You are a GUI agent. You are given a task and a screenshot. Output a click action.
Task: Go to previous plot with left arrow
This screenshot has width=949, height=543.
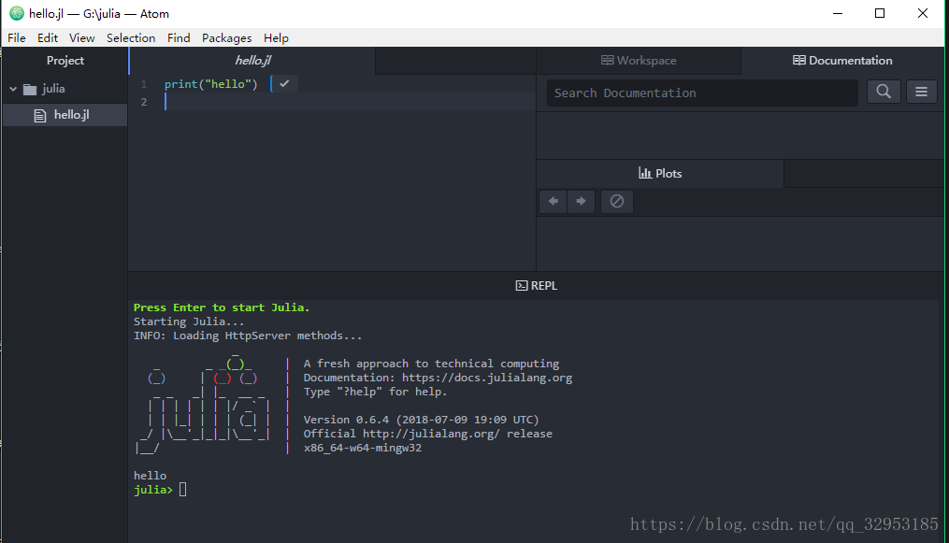[554, 201]
